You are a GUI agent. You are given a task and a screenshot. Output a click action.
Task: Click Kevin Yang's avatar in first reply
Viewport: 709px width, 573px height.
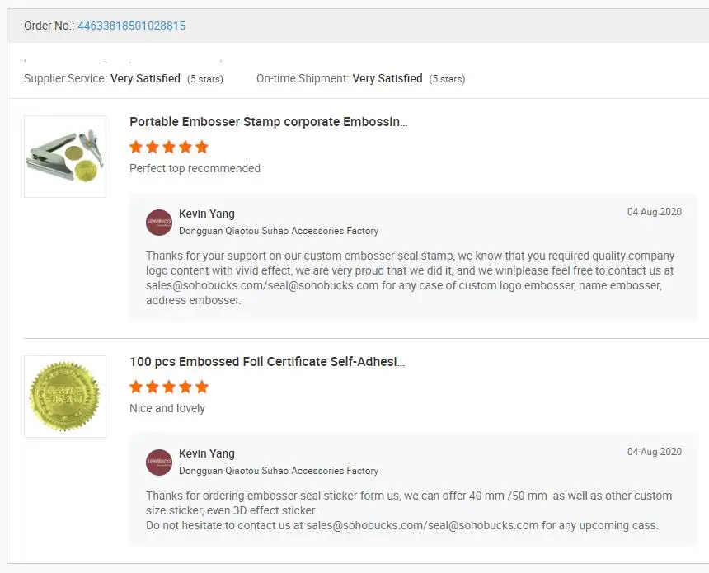click(x=159, y=222)
